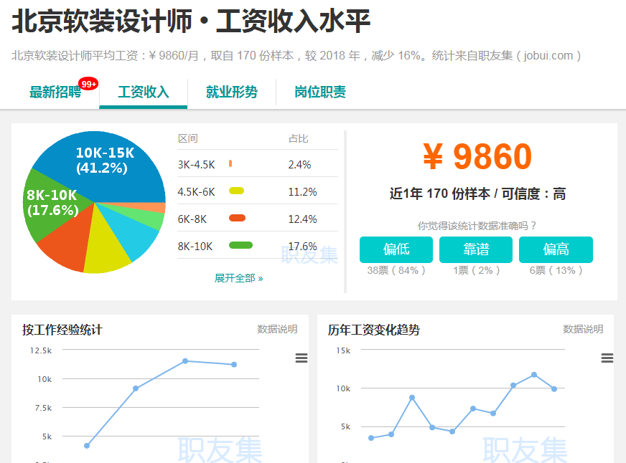Open the hamburger menu of the yearly salary trend chart
626x463 pixels.
click(607, 358)
